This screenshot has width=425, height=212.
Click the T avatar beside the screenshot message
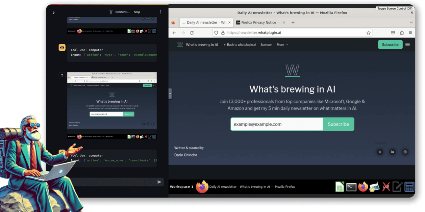pyautogui.click(x=62, y=76)
